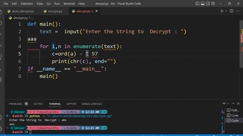The width and height of the screenshot is (243, 136).
Task: Click the '4.067s' duration segment in terminal
Action: tap(70, 112)
